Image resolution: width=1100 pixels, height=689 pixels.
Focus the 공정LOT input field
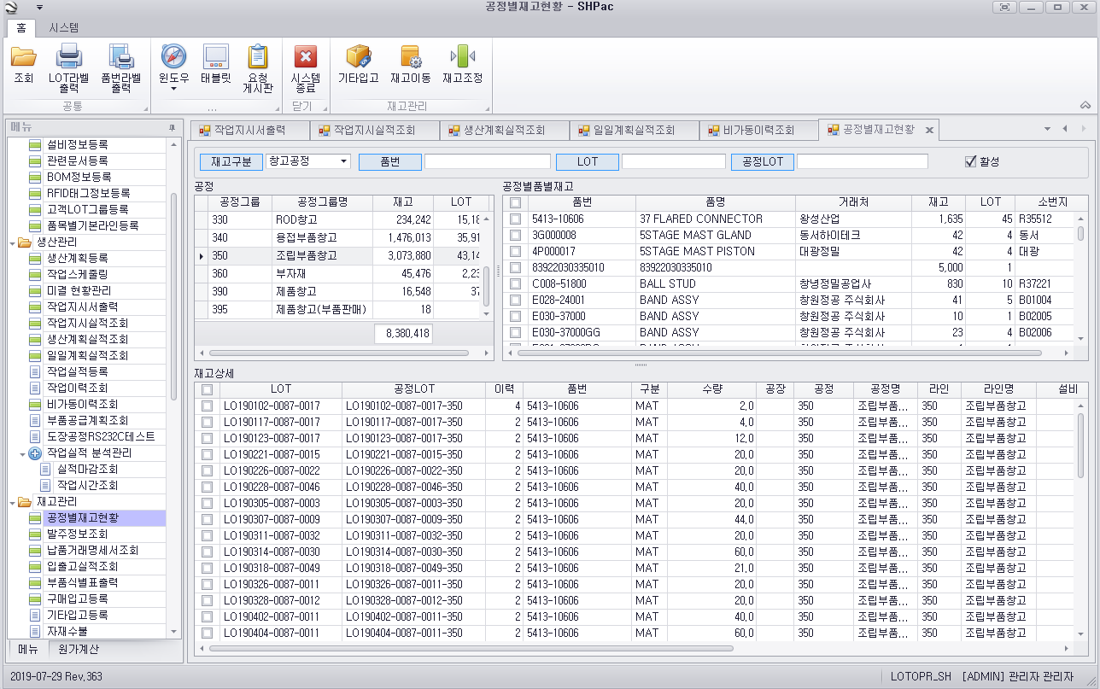tap(863, 161)
